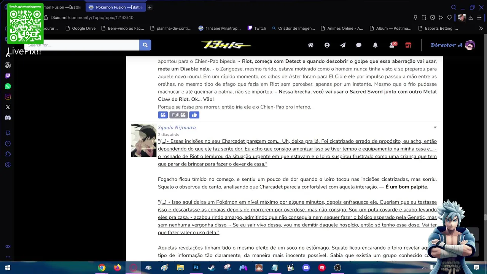Click the blue search magnifier button
The width and height of the screenshot is (487, 274).
tap(145, 45)
